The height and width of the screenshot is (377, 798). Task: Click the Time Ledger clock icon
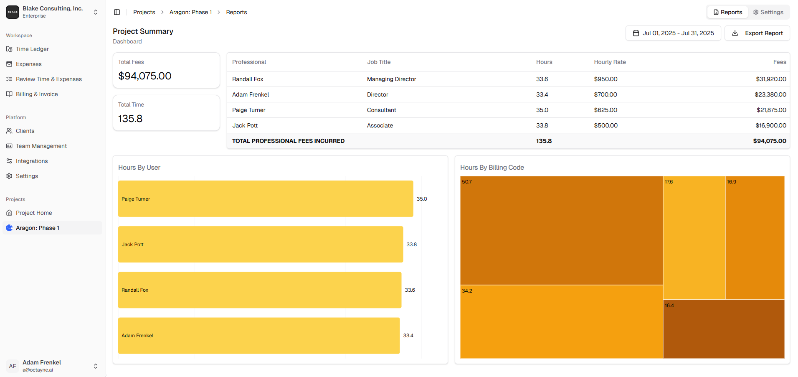tap(9, 49)
